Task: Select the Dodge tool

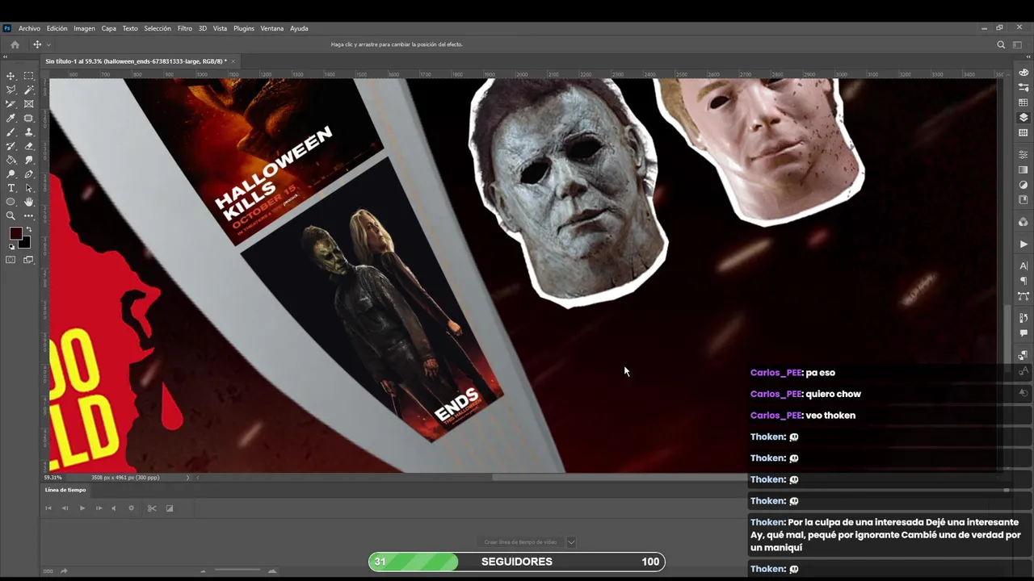Action: coord(11,173)
